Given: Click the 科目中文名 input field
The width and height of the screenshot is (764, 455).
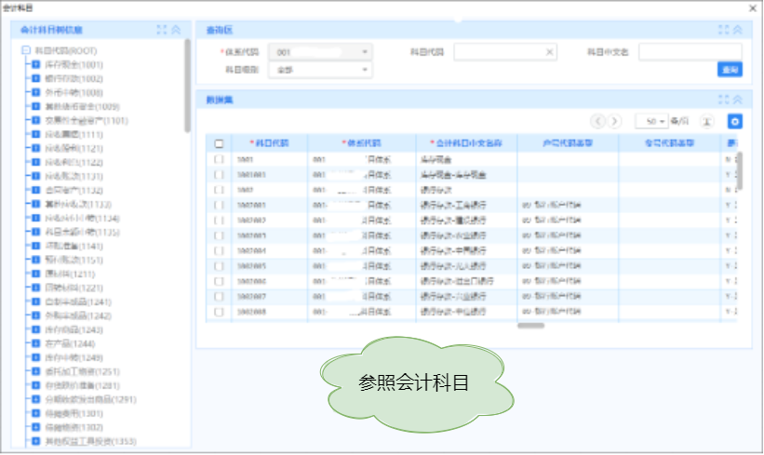Looking at the screenshot, I should click(x=690, y=52).
